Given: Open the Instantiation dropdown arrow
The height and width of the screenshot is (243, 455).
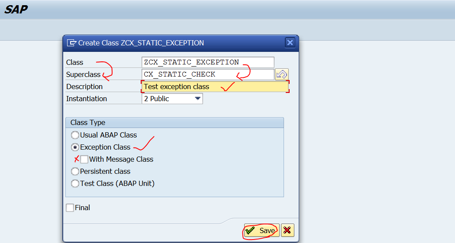Looking at the screenshot, I should click(197, 99).
